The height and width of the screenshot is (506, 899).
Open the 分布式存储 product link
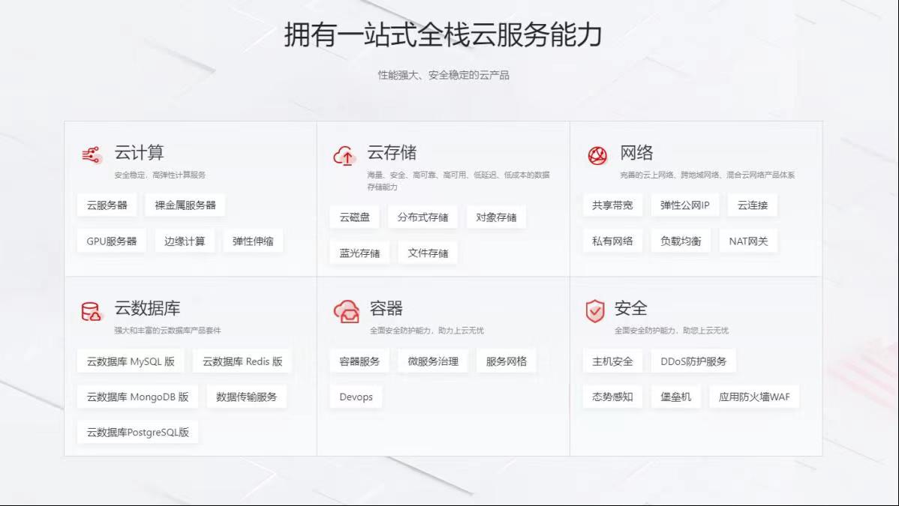click(422, 217)
